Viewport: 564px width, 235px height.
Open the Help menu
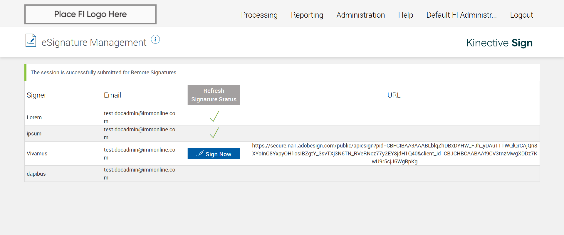(x=405, y=15)
